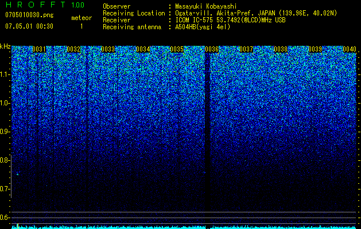The width and height of the screenshot is (361, 229).
Task: Click time marker 0035
Action: point(177,49)
